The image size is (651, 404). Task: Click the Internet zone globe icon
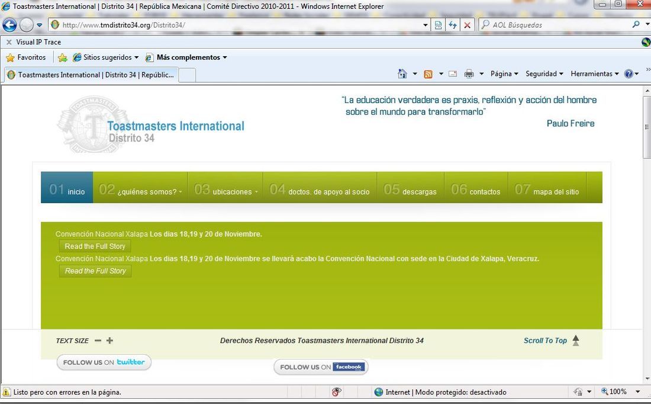(x=378, y=392)
